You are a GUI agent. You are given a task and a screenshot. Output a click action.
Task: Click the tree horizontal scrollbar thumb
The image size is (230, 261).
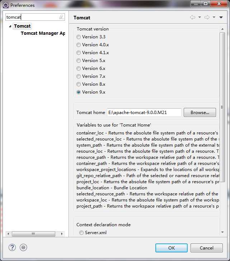33,234
